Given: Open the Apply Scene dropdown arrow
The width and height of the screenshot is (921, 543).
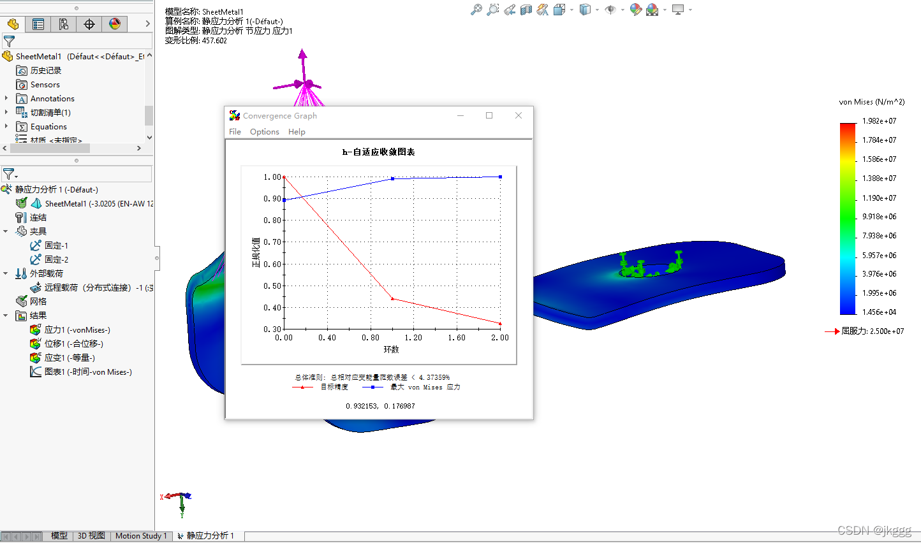Looking at the screenshot, I should tap(665, 10).
